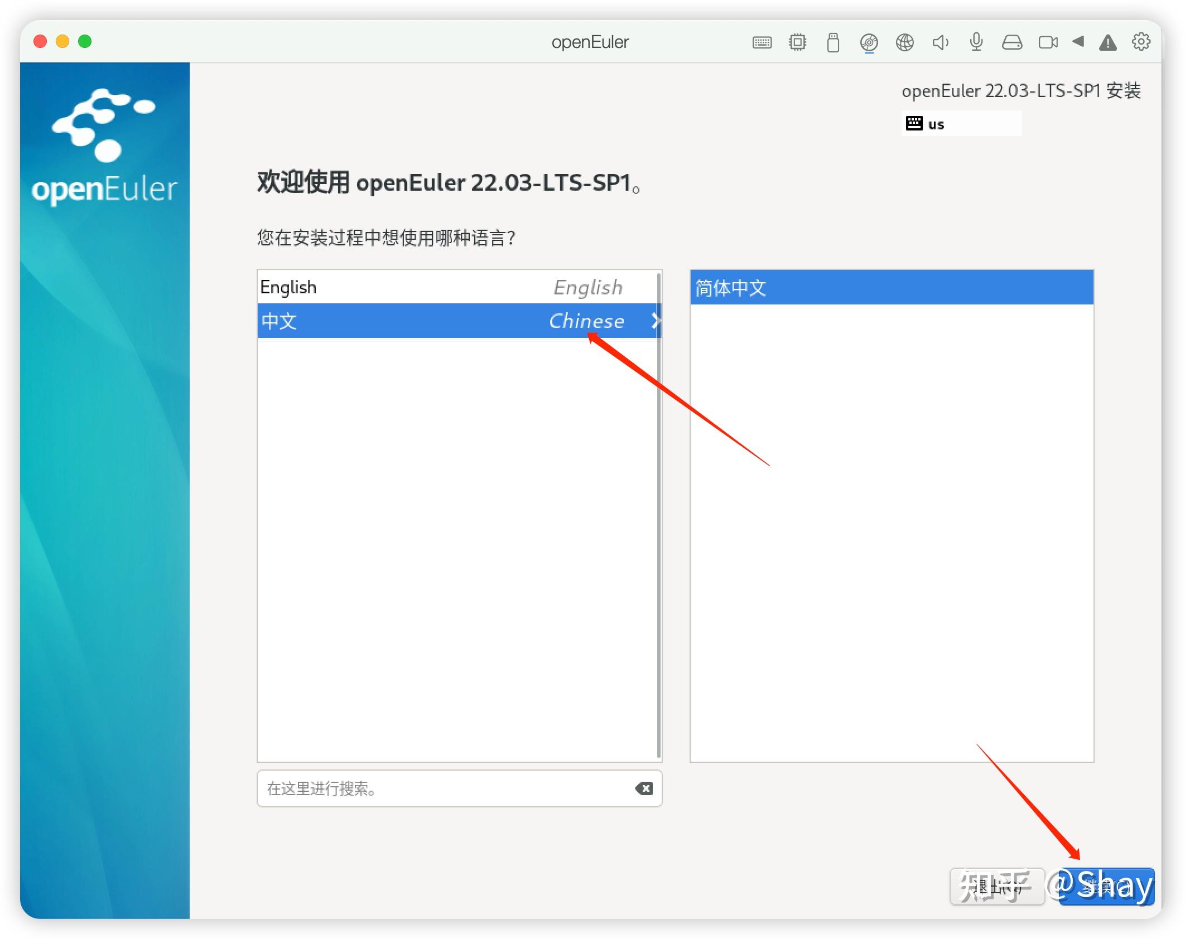Open the 'us' keyboard layout selector
Image resolution: width=1185 pixels, height=939 pixels.
pyautogui.click(x=961, y=124)
